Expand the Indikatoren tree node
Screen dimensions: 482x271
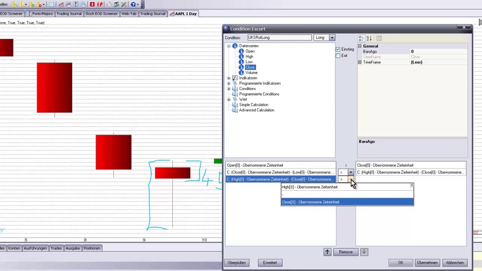229,78
